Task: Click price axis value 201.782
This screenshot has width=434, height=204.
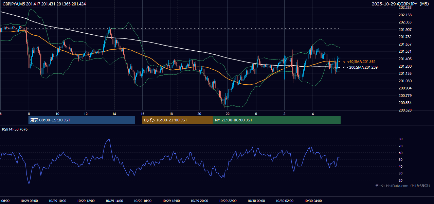Action: [405, 37]
